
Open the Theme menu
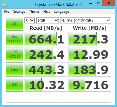(x=34, y=12)
